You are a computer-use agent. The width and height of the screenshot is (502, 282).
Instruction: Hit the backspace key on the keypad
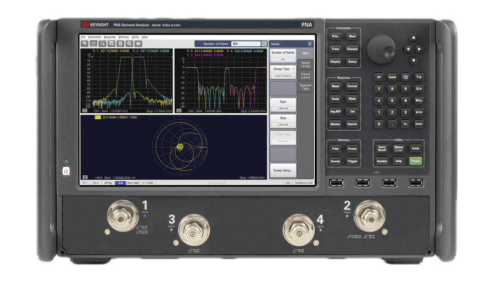405,77
